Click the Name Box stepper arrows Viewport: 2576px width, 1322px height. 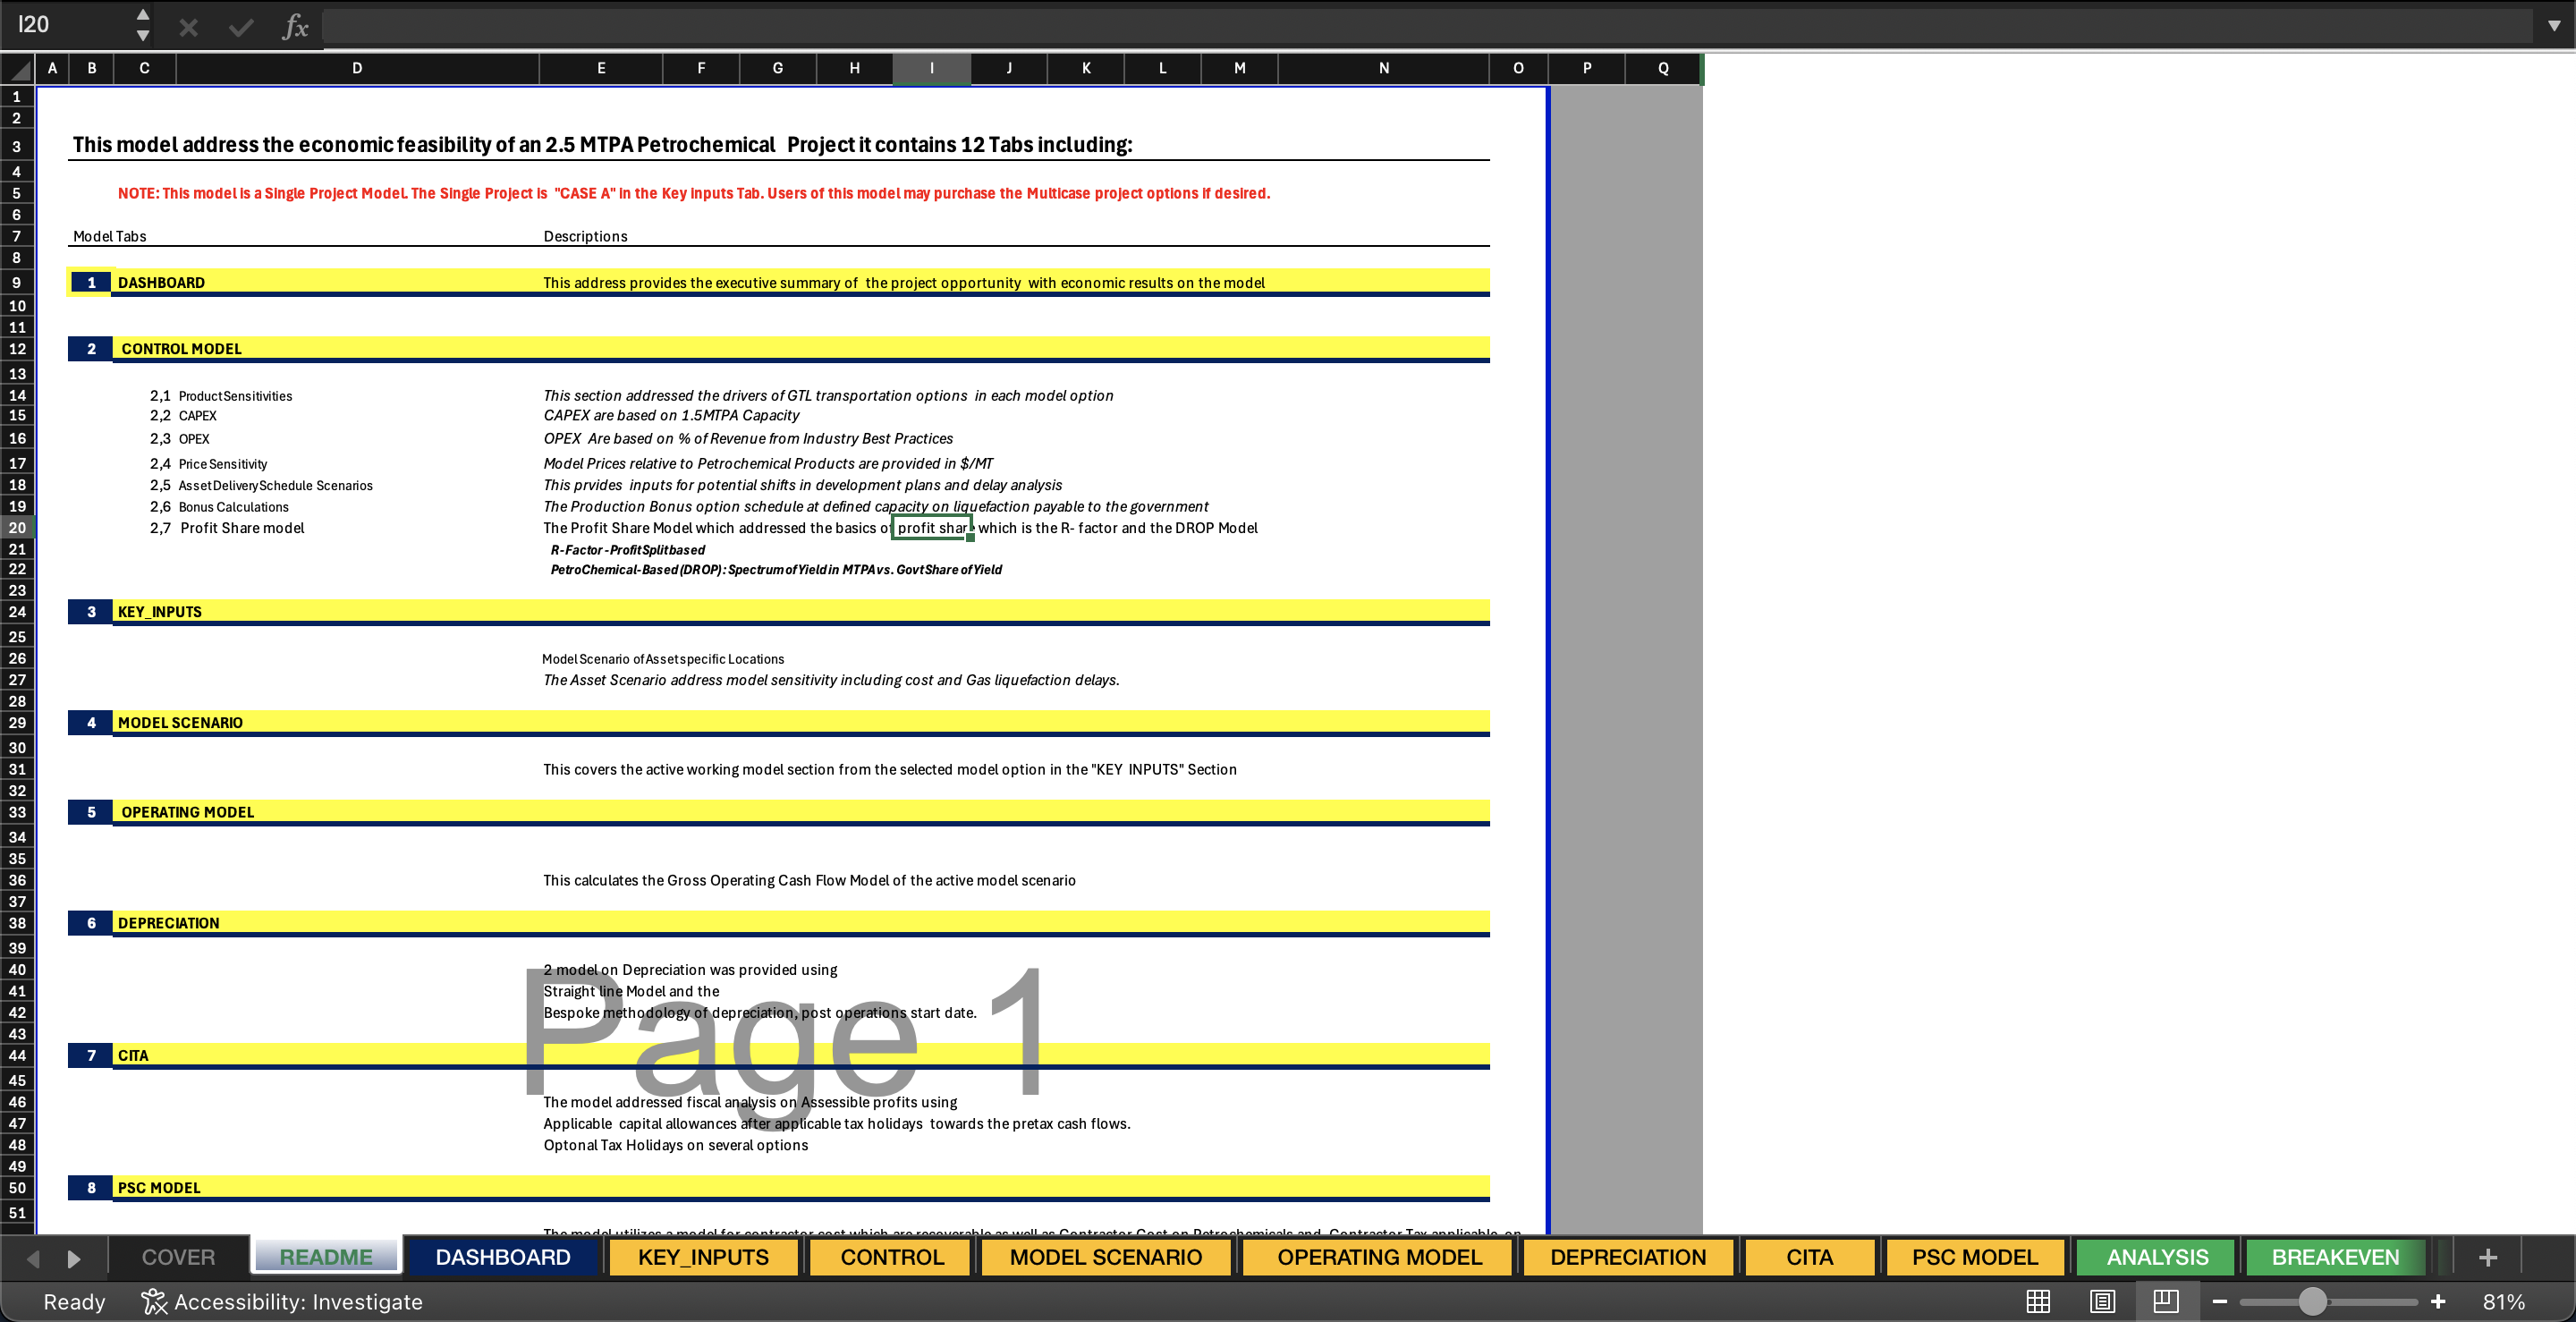pyautogui.click(x=143, y=25)
